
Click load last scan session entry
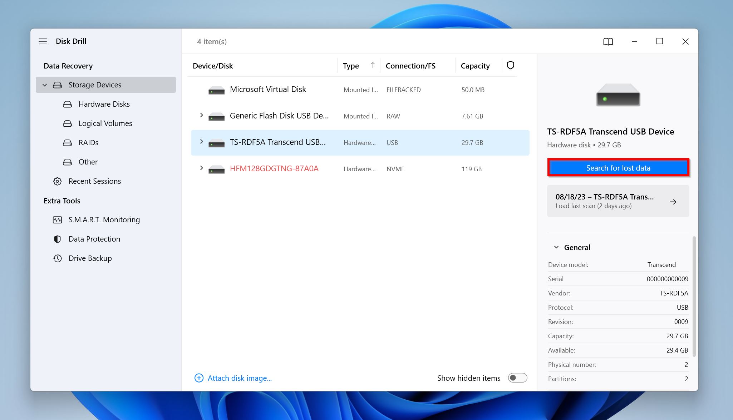[618, 201]
